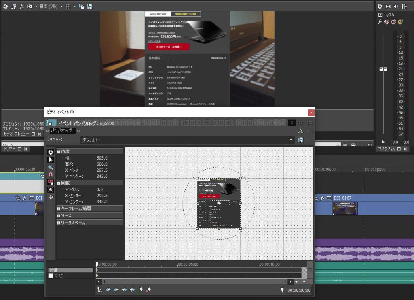The image size is (414, 300).
Task: Expand the キーフレーム補間 section
Action: pyautogui.click(x=59, y=209)
